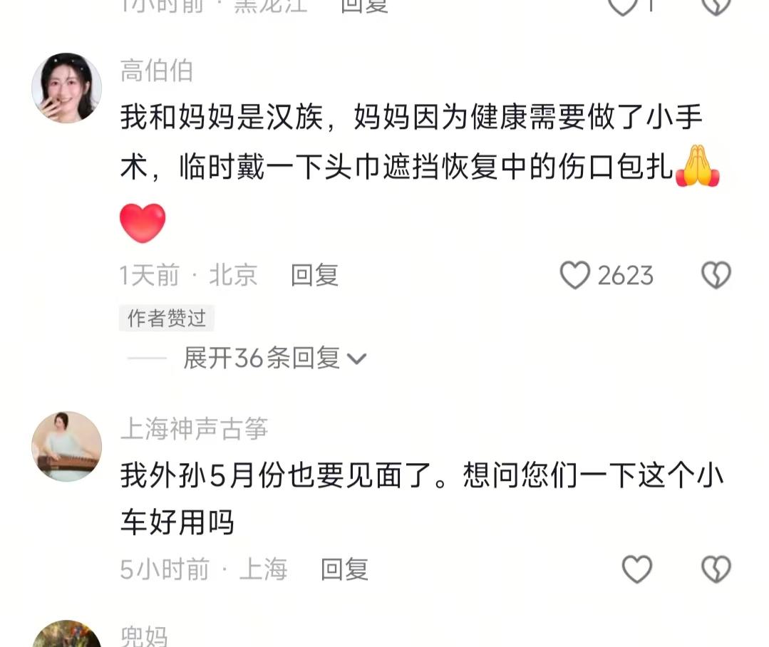The height and width of the screenshot is (647, 769).
Task: Open 上海神声古筝's guzheng avatar
Action: tap(67, 446)
